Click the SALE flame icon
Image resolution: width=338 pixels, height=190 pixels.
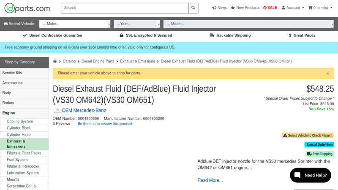click(265, 8)
